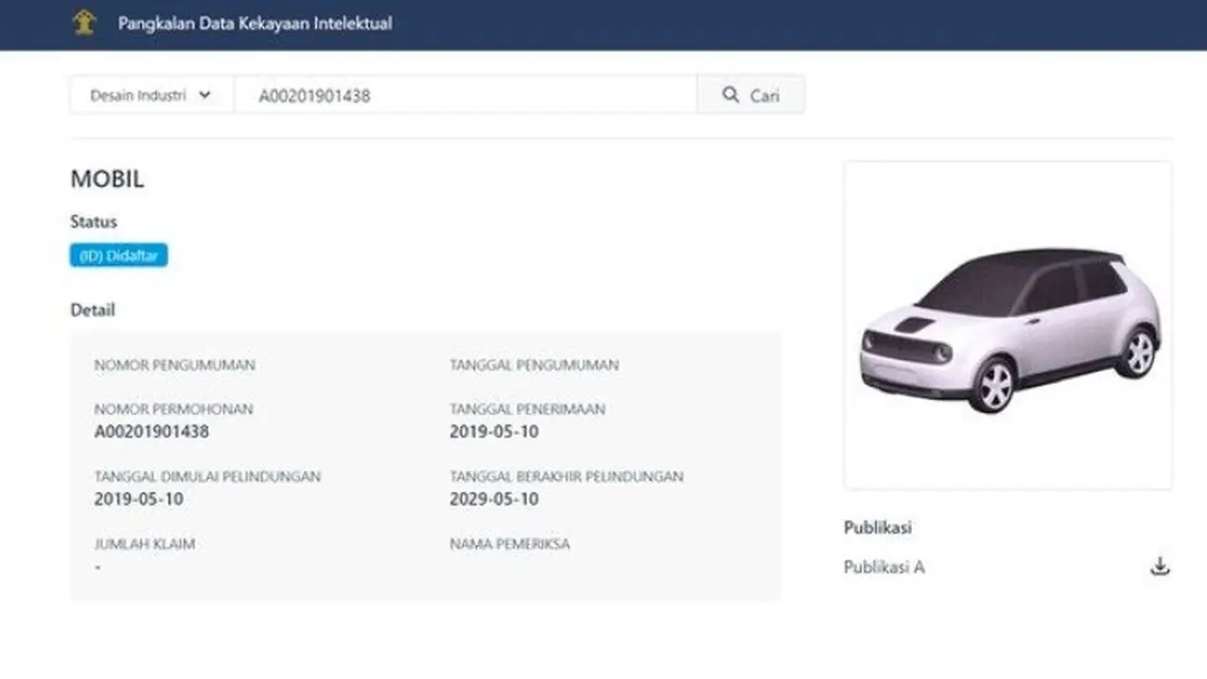1207x679 pixels.
Task: Open Pangkalan Data Kekayaan Intelektual home link
Action: [255, 23]
